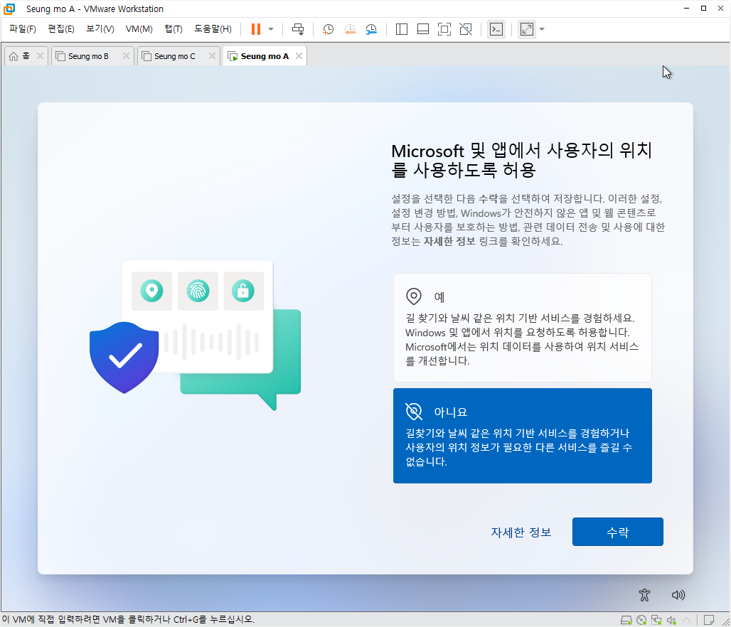
Task: Open the 보기(V) menu
Action: (x=100, y=29)
